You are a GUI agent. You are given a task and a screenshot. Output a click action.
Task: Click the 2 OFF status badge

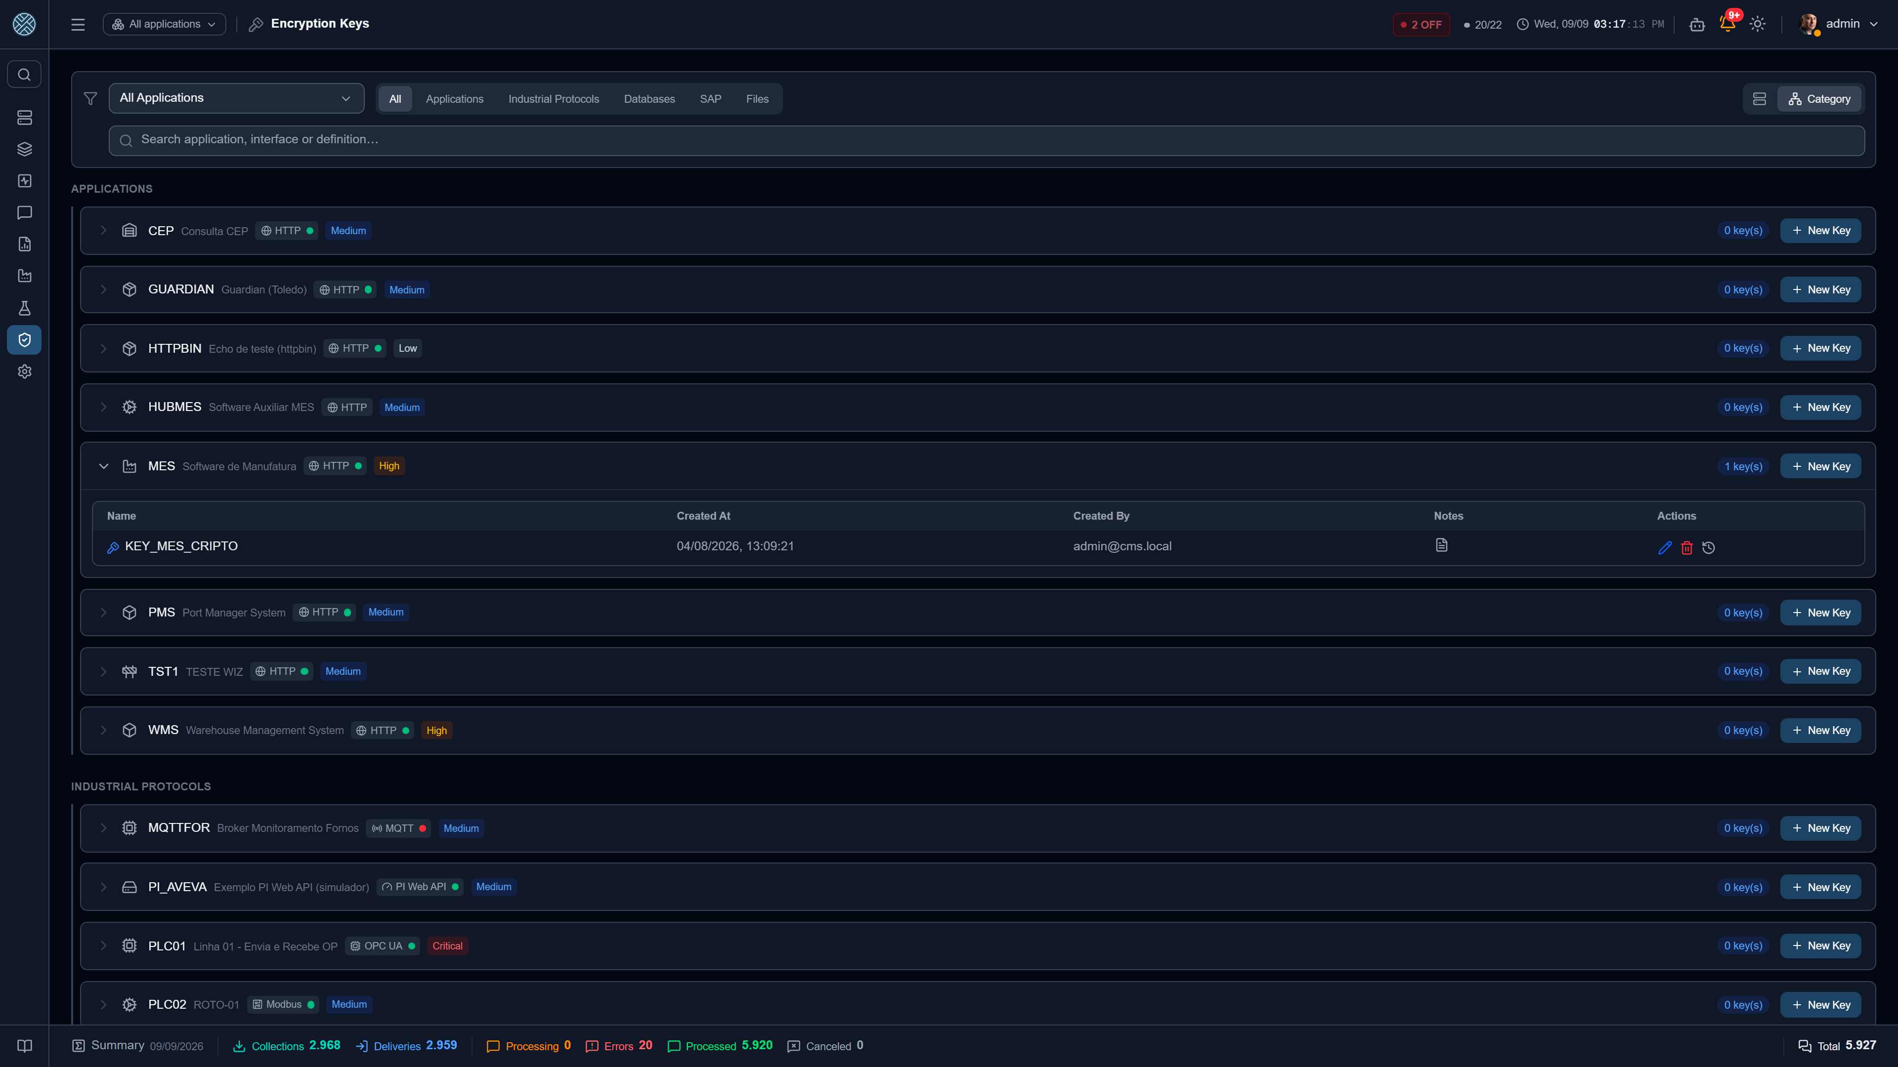pos(1421,24)
